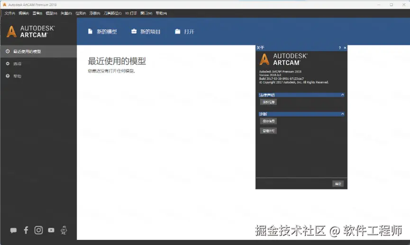Click the 打开 button text
The height and width of the screenshot is (245, 410).
pos(189,32)
